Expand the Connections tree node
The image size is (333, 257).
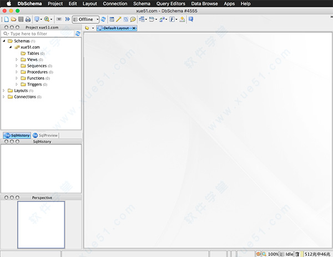pyautogui.click(x=4, y=97)
